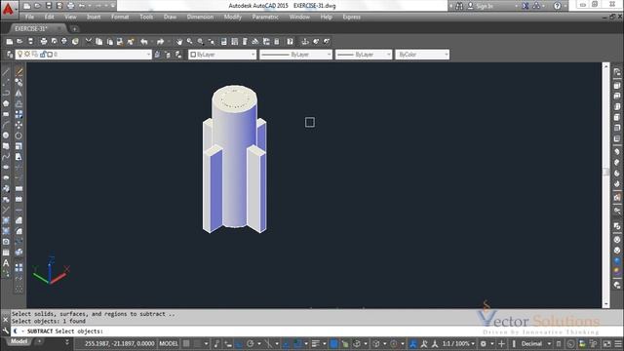Viewport: 624px width, 351px height.
Task: Toggle Lineweight display in status bar
Action: [316, 343]
